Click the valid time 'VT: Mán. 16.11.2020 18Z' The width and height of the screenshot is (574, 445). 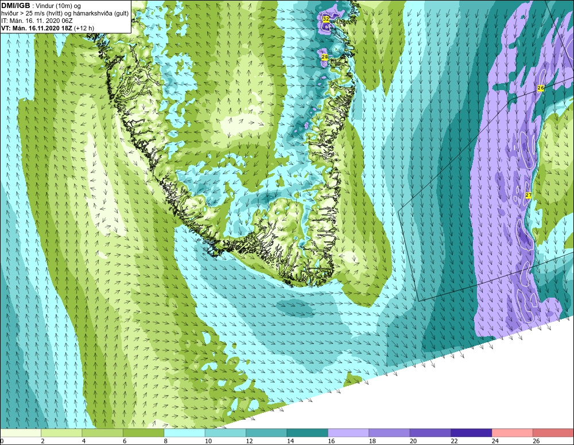pyautogui.click(x=37, y=28)
